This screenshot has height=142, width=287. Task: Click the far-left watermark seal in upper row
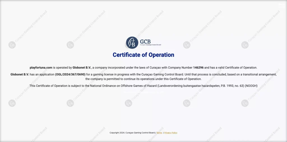[12, 45]
